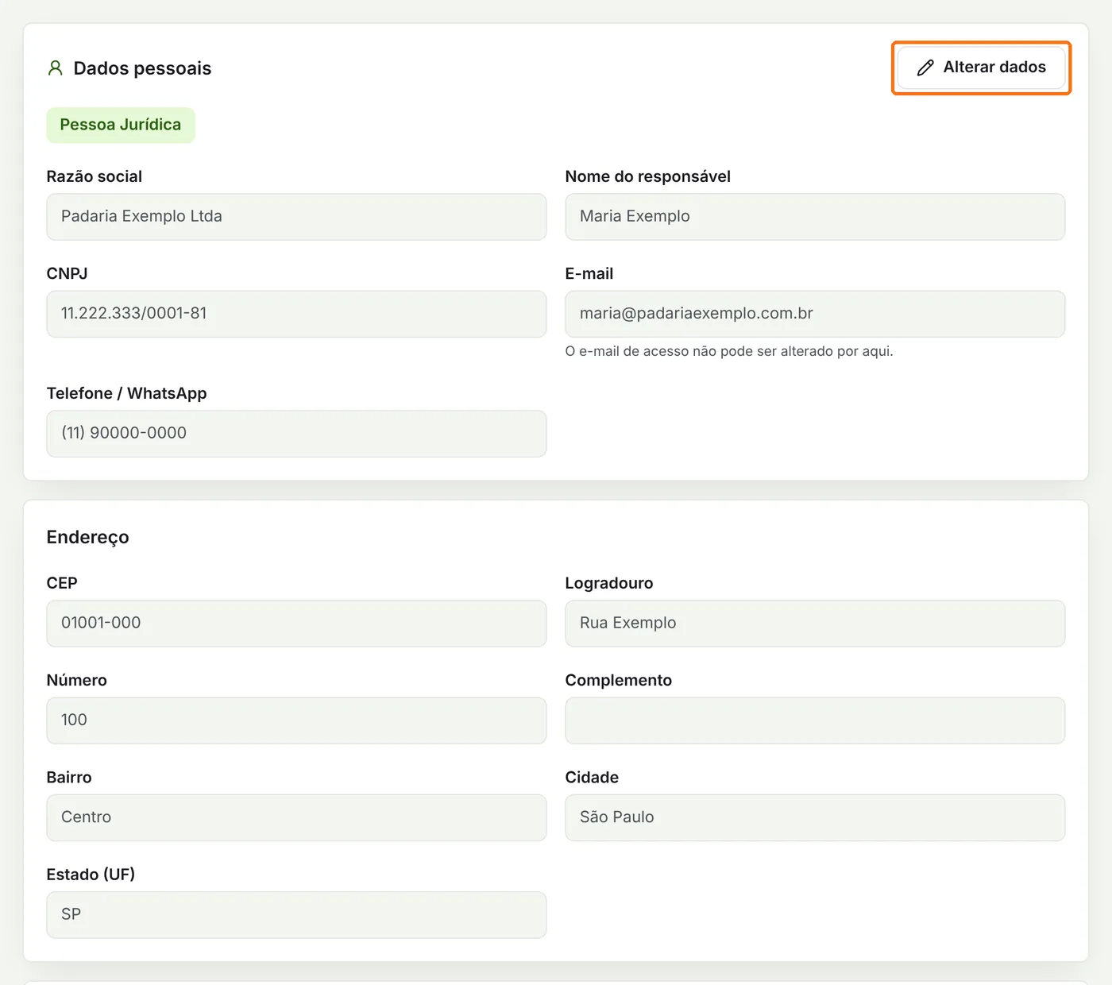1112x985 pixels.
Task: Click the Nome do responsável label
Action: (648, 176)
